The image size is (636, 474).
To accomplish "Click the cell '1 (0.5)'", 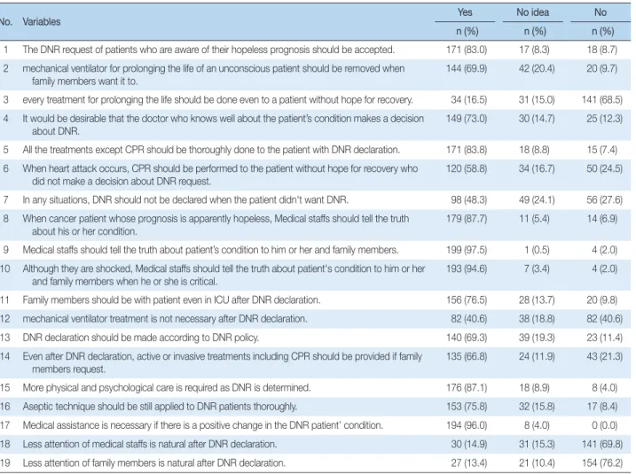I will pos(537,250).
